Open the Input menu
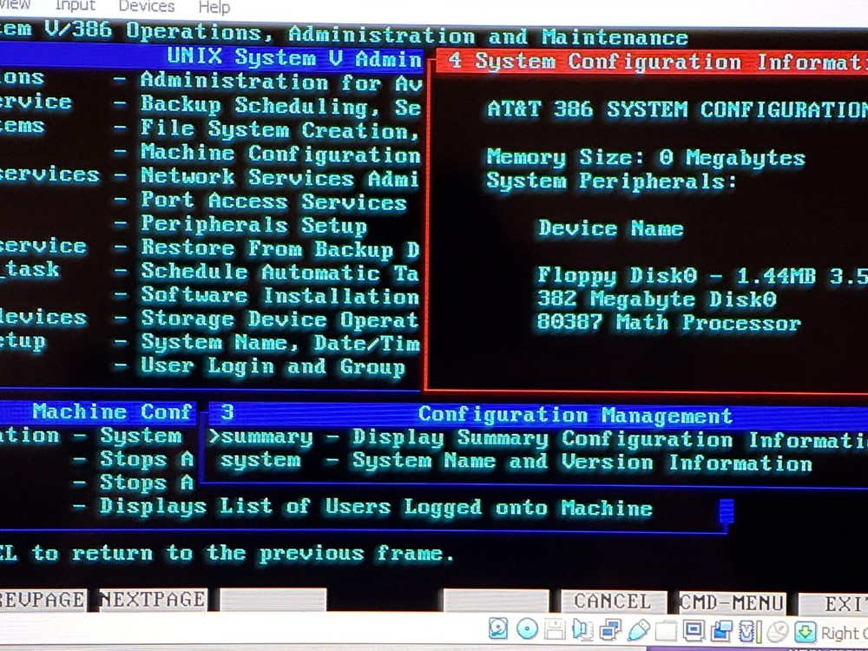This screenshot has width=868, height=651. (75, 6)
